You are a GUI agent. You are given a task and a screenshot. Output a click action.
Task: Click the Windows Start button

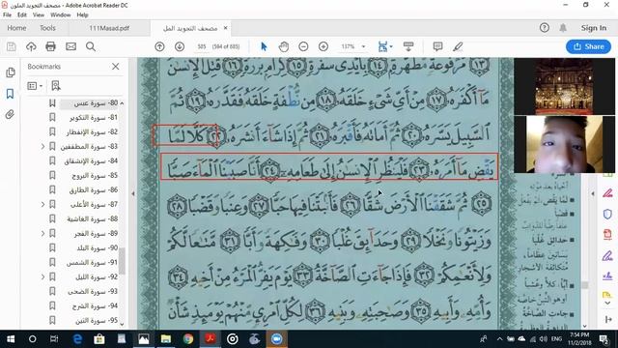tap(11, 339)
